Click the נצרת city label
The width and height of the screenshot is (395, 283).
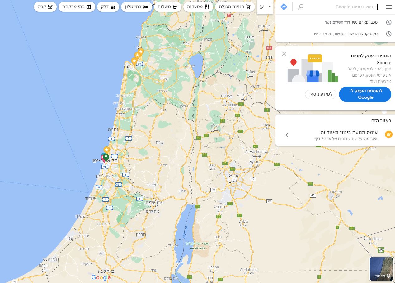click(164, 79)
